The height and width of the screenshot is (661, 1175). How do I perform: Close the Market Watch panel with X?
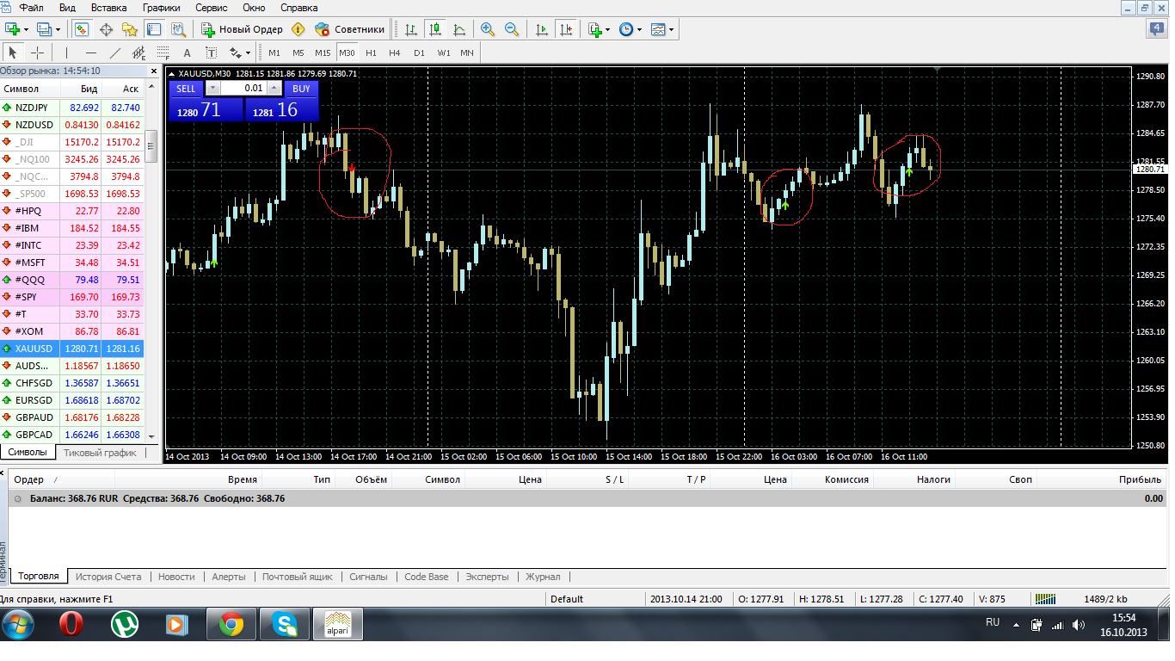[154, 71]
